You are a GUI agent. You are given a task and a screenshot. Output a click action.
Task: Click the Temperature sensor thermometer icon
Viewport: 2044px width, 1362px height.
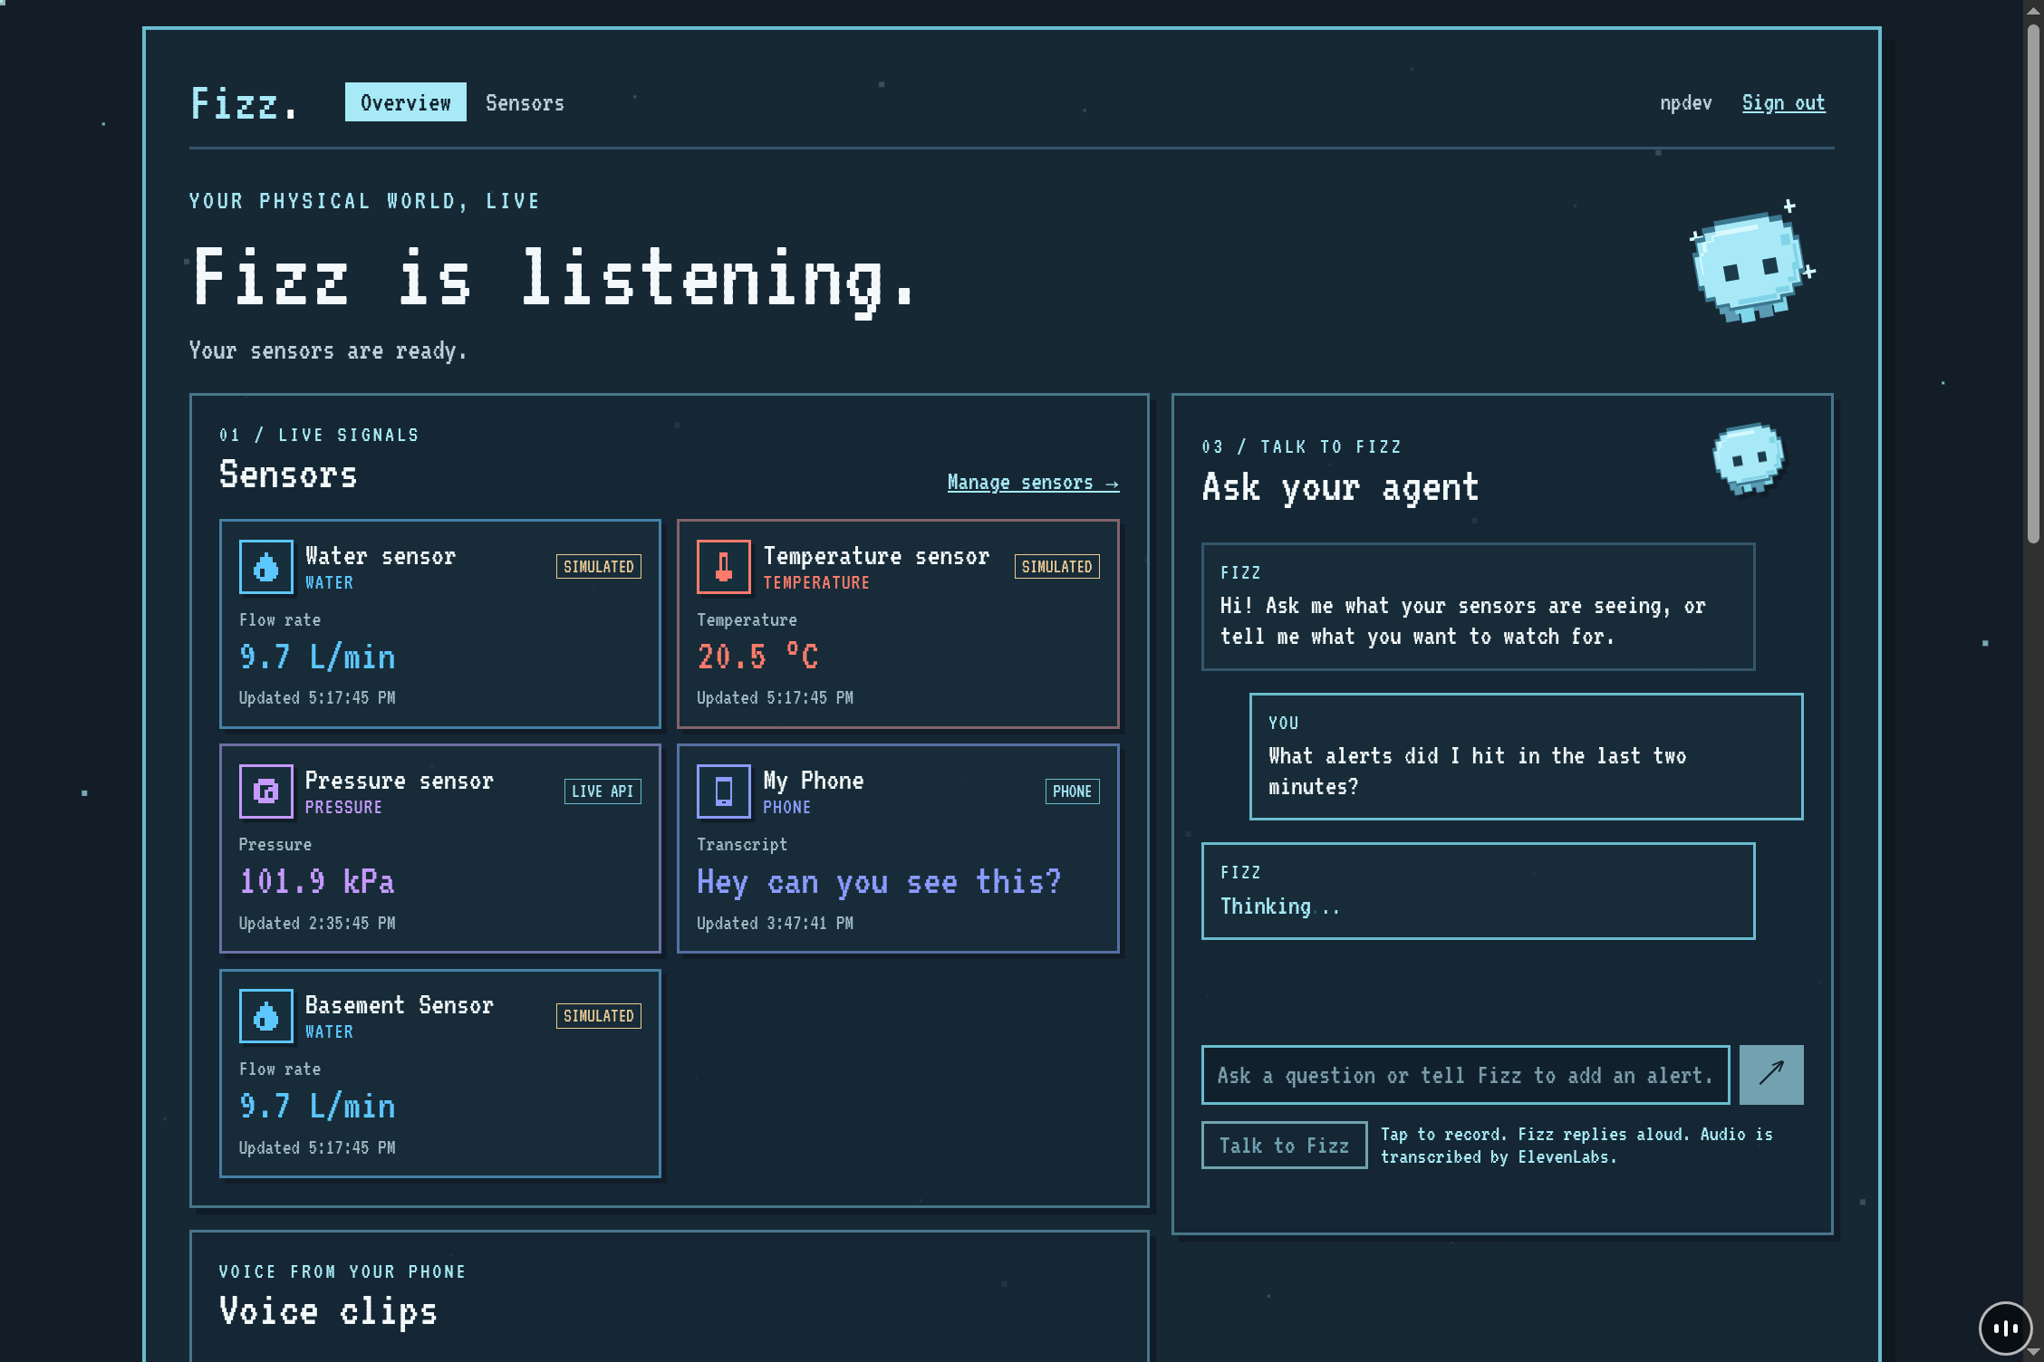(723, 567)
